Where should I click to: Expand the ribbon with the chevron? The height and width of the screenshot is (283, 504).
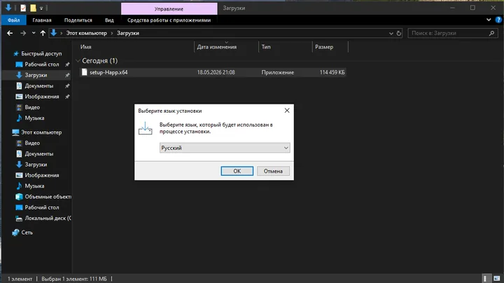coord(489,20)
